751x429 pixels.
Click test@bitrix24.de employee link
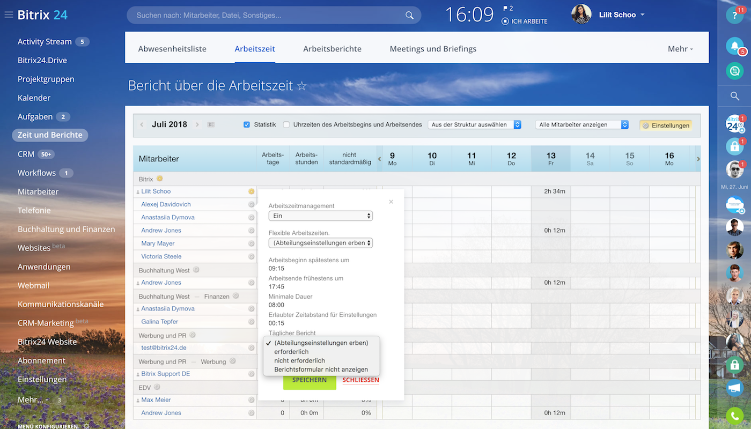164,348
